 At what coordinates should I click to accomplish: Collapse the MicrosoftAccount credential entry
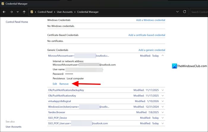pyautogui.click(x=163, y=55)
